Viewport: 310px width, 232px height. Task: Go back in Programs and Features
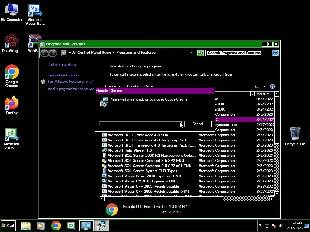[44, 53]
